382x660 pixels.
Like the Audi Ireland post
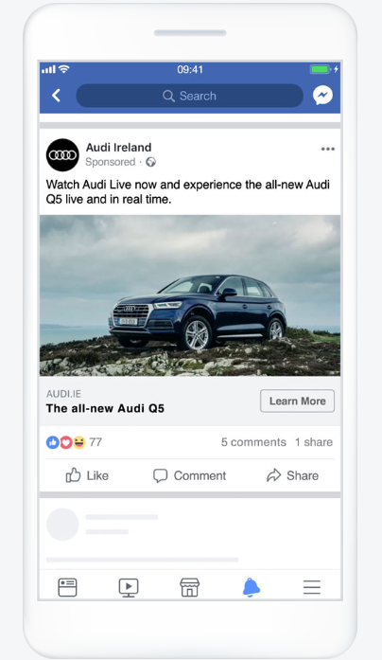point(87,475)
